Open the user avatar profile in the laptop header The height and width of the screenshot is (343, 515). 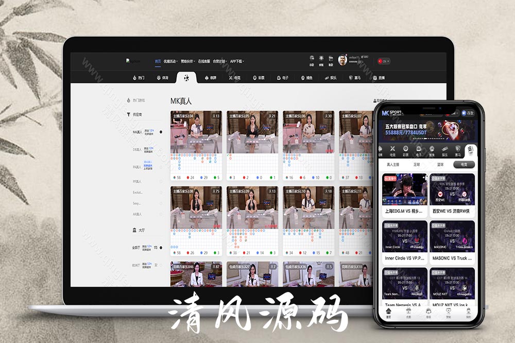click(x=342, y=60)
